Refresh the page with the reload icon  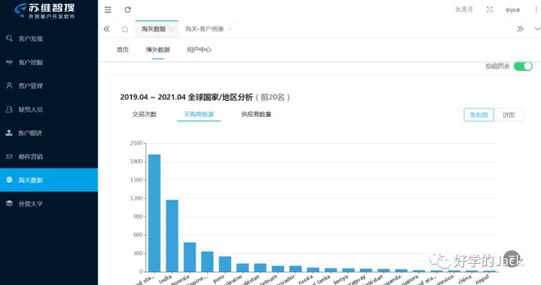pos(128,9)
